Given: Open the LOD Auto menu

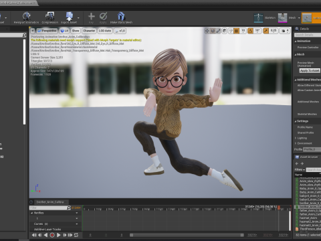Looking at the screenshot, I should coord(105,31).
